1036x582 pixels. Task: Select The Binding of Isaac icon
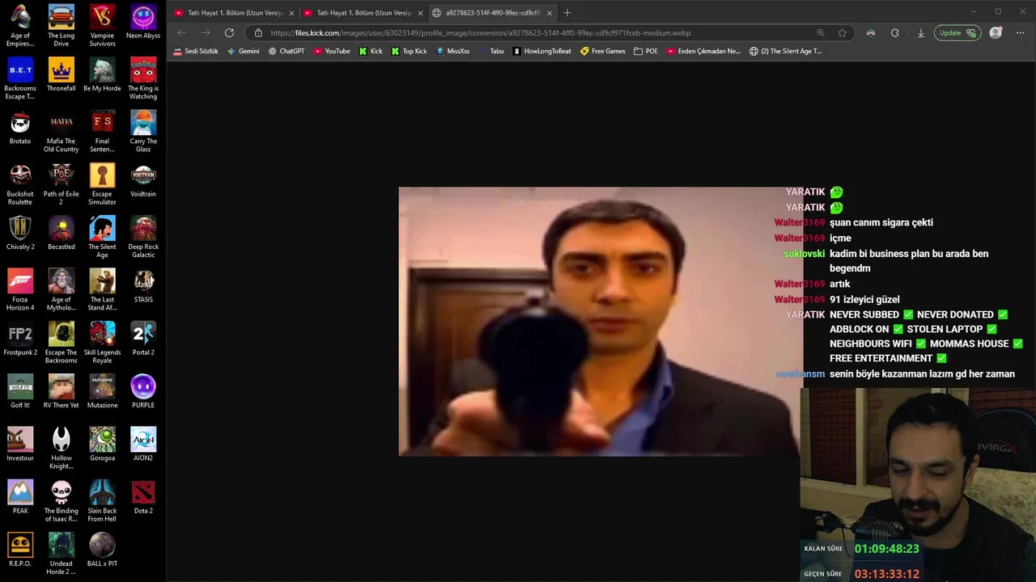[62, 500]
